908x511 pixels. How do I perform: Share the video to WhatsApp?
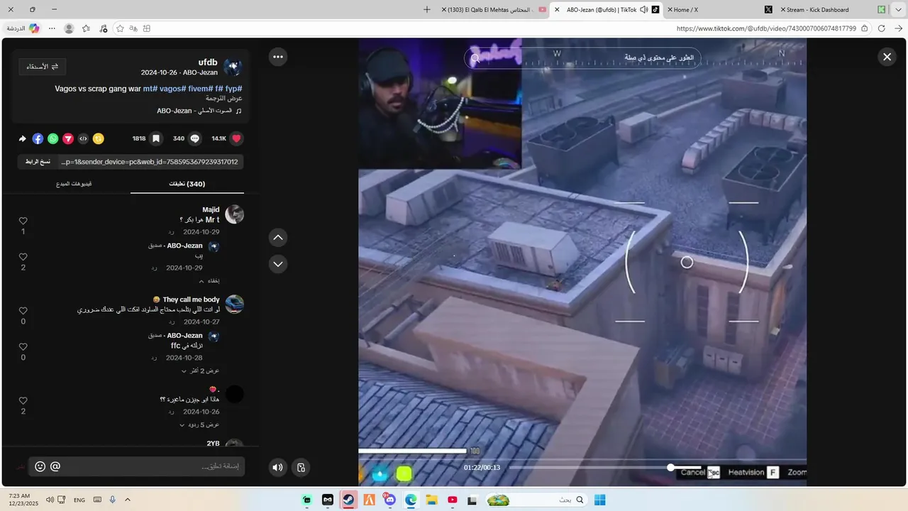coord(53,138)
